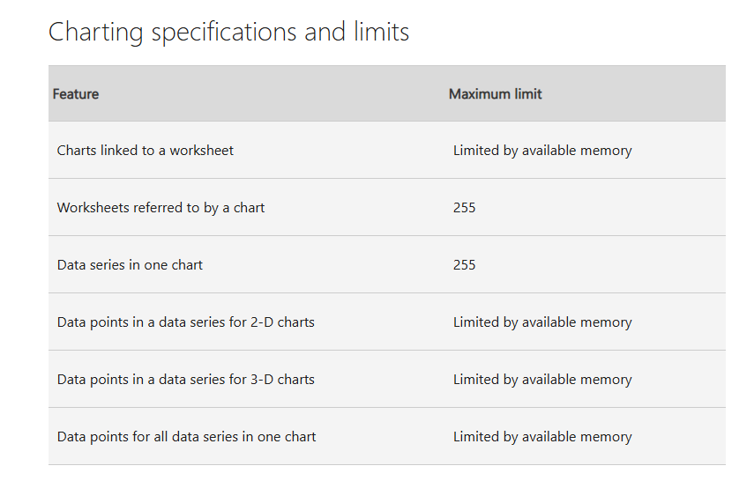The width and height of the screenshot is (754, 503).
Task: Click the 'Worksheets referred to by a chart' cell
Action: (161, 208)
